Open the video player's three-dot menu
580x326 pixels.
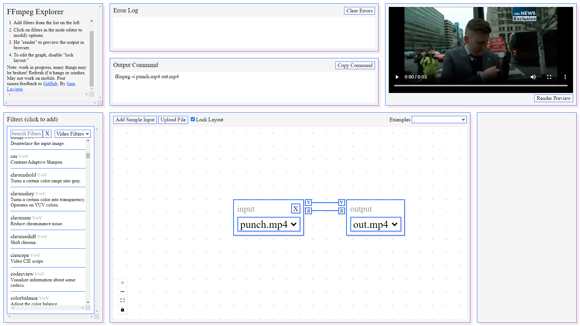coord(565,77)
